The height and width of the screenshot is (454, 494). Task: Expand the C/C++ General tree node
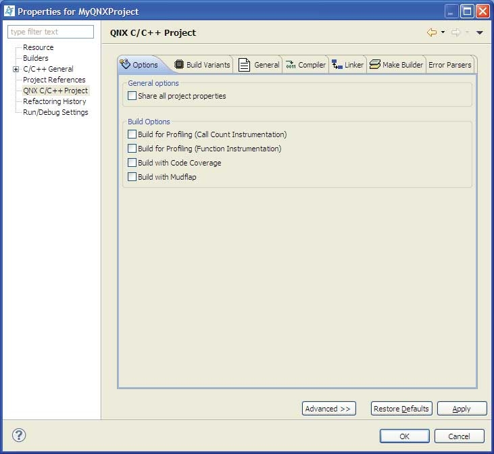pos(16,69)
